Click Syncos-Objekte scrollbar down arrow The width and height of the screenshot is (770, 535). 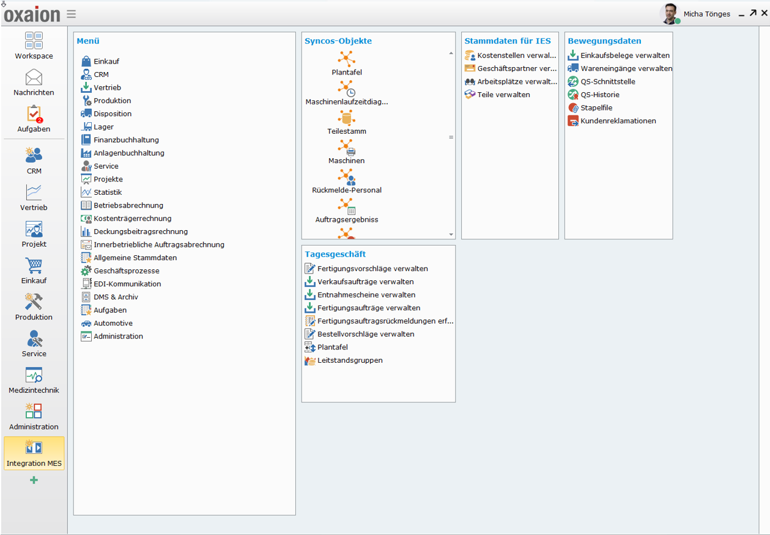[451, 235]
